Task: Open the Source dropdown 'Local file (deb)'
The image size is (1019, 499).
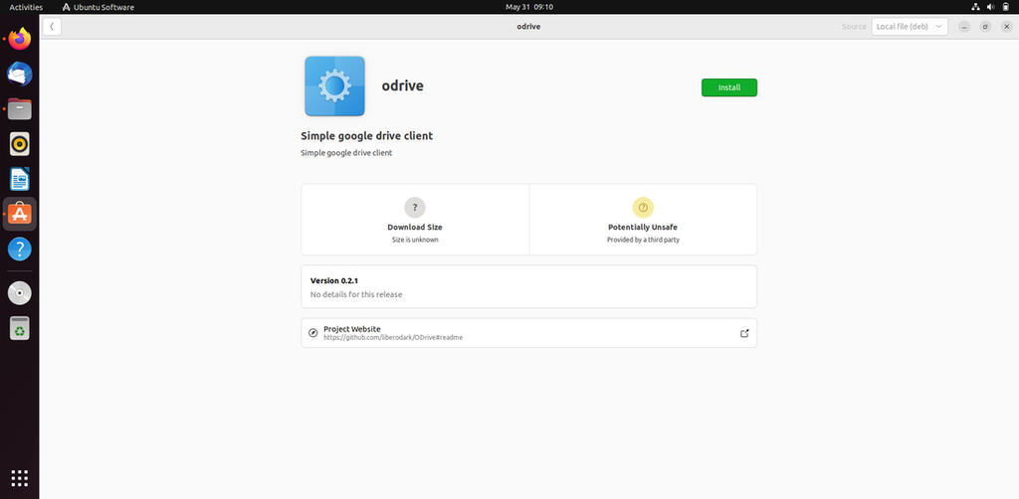Action: click(910, 27)
